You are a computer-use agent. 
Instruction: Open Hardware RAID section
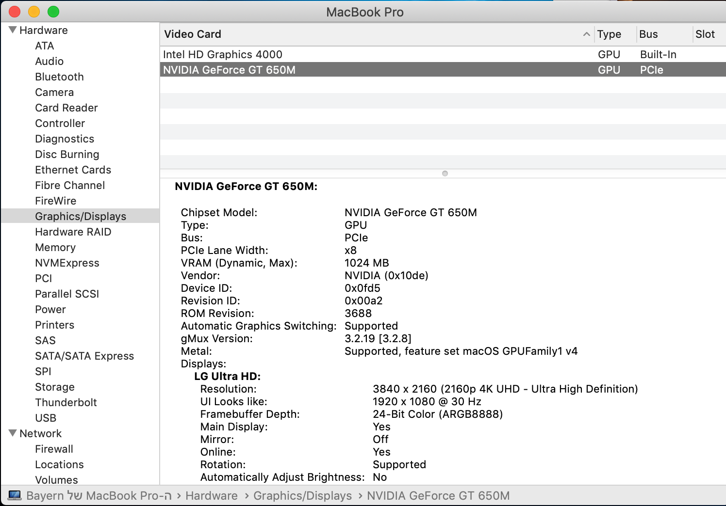pos(73,232)
